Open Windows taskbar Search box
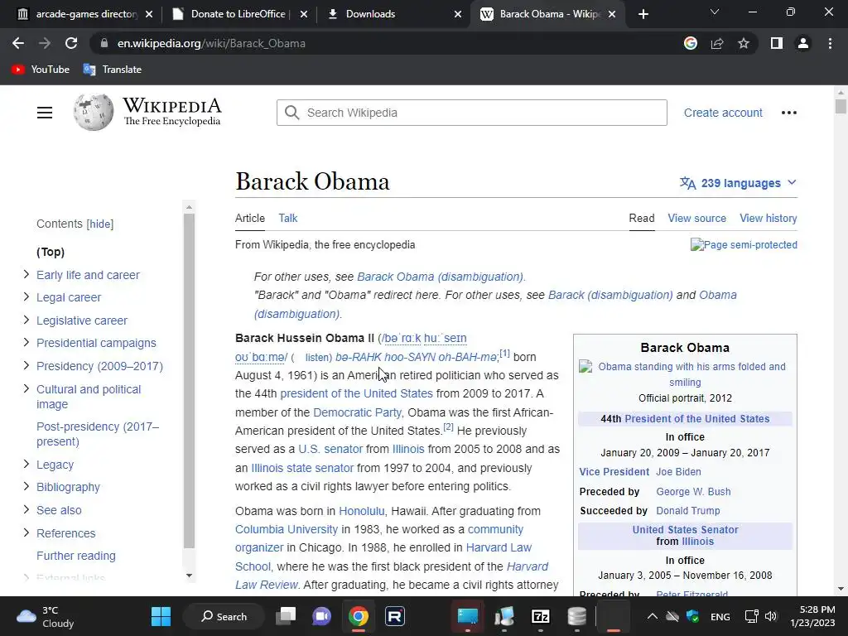Screen dimensions: 848x636 point(224,616)
